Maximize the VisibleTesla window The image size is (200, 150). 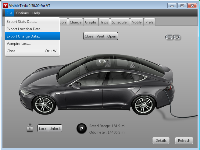point(182,6)
